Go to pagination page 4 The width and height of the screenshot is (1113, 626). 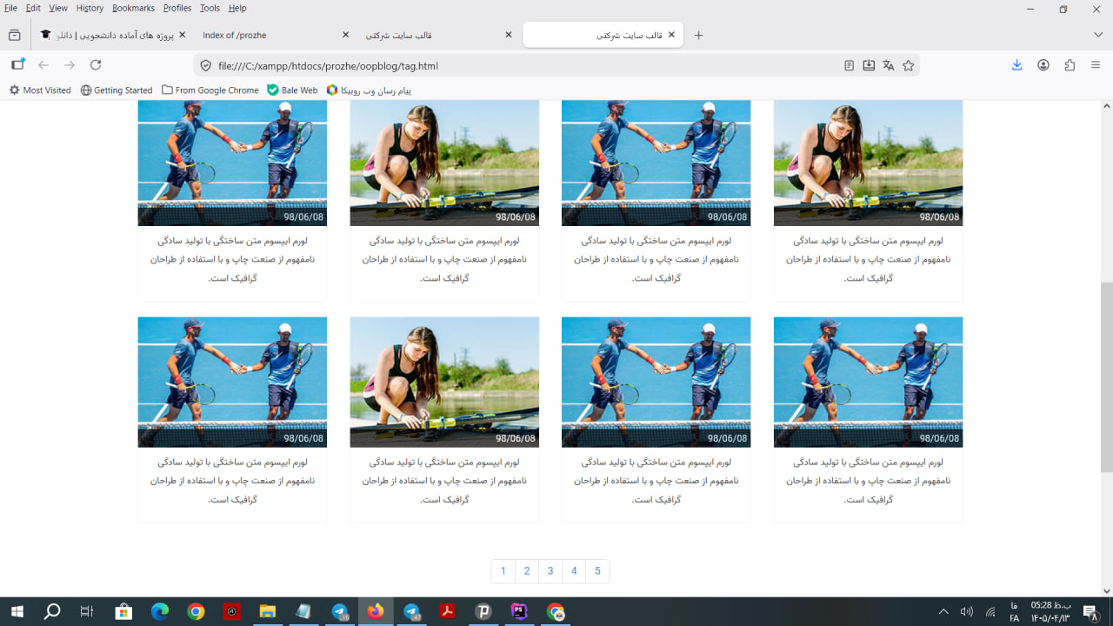tap(574, 571)
